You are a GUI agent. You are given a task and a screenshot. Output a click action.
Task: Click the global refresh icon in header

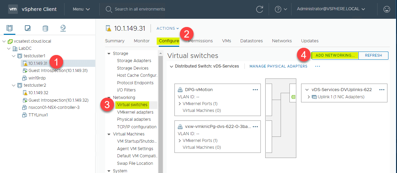tap(259, 9)
